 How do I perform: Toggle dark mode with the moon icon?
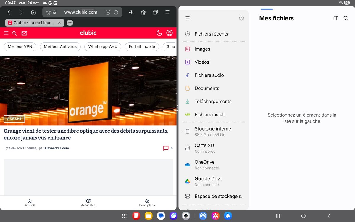coord(159,33)
